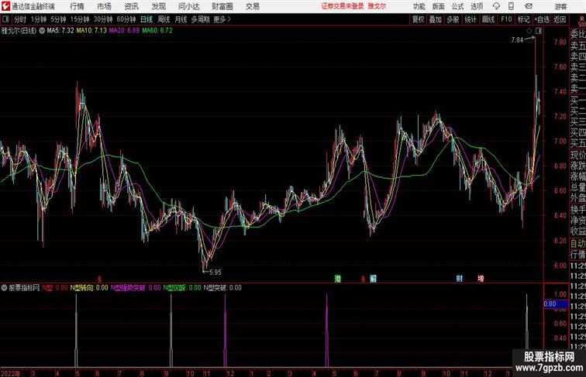This screenshot has height=377, width=586.
Task: Switch to the 15分钟 period tab
Action: 80,19
